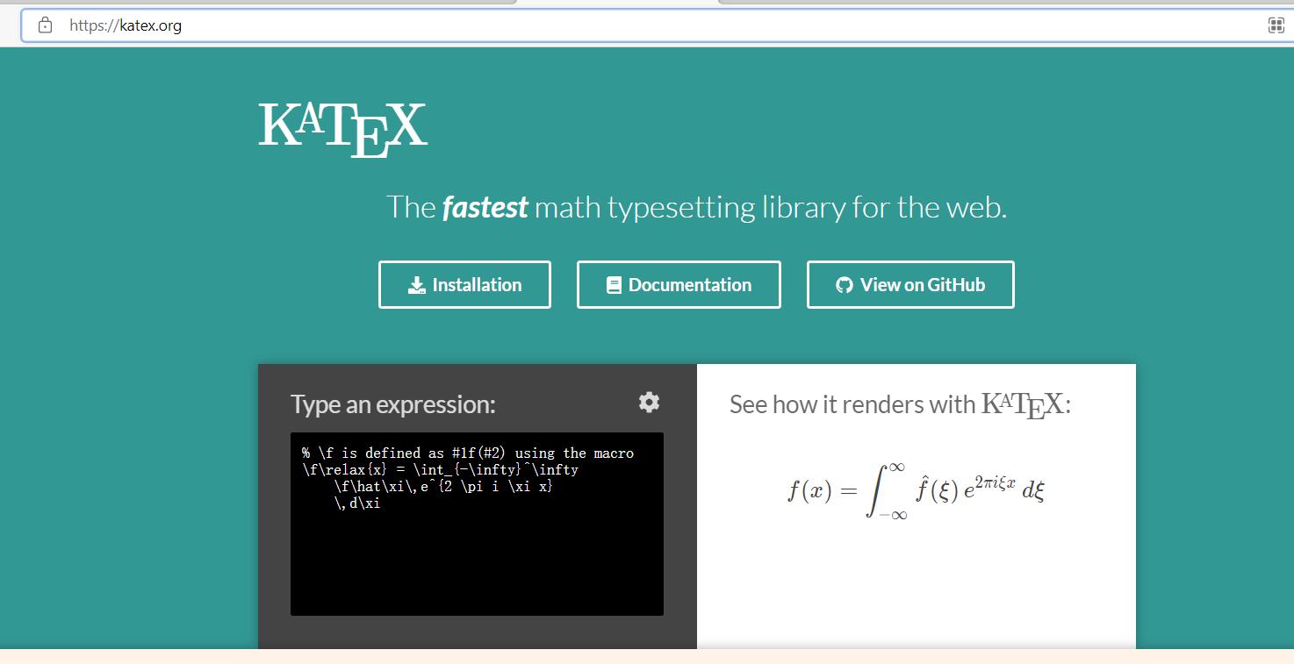Click the 'Type an expression:' heading
The image size is (1294, 664).
[x=393, y=404]
